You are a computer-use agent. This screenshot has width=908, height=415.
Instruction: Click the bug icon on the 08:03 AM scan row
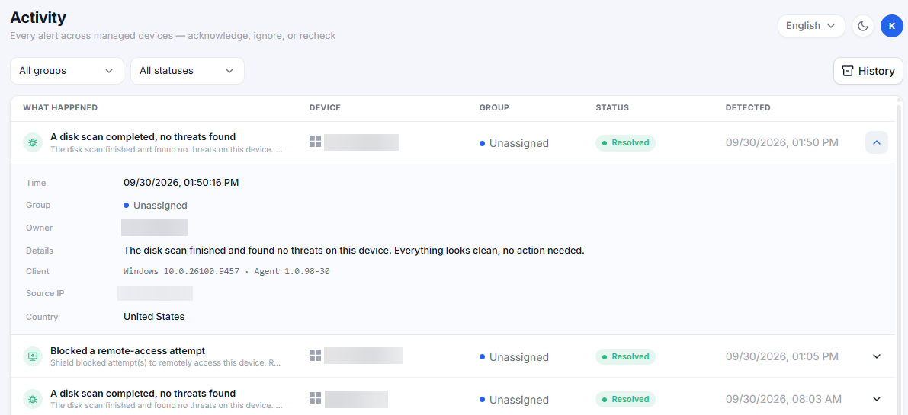pyautogui.click(x=33, y=399)
